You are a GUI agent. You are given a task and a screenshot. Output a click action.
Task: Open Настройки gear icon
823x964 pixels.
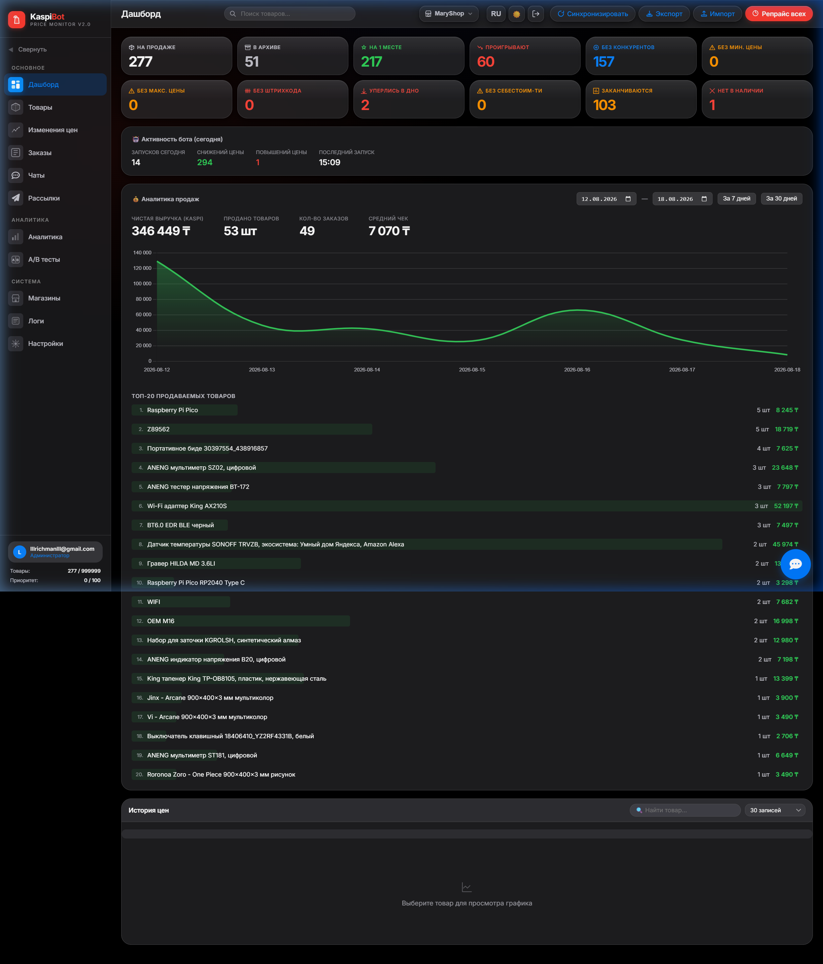[x=16, y=344]
